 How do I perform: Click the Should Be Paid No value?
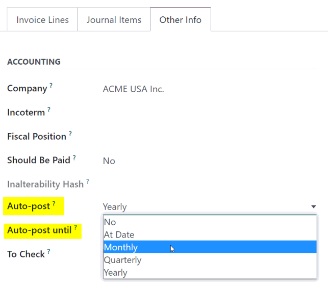tap(109, 161)
